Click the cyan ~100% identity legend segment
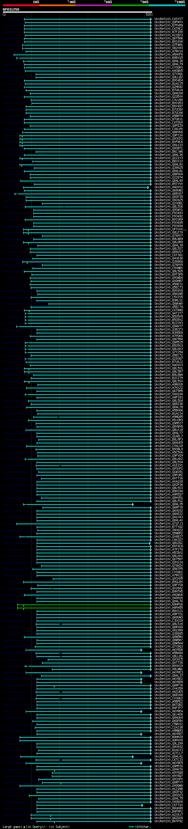The height and width of the screenshot is (829, 188). coord(167,5)
